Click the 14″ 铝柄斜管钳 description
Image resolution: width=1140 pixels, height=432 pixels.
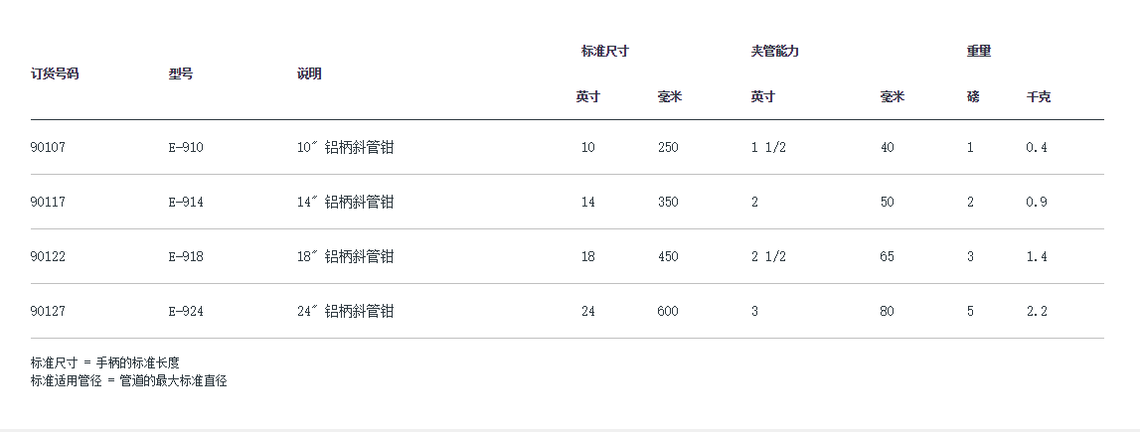point(346,203)
